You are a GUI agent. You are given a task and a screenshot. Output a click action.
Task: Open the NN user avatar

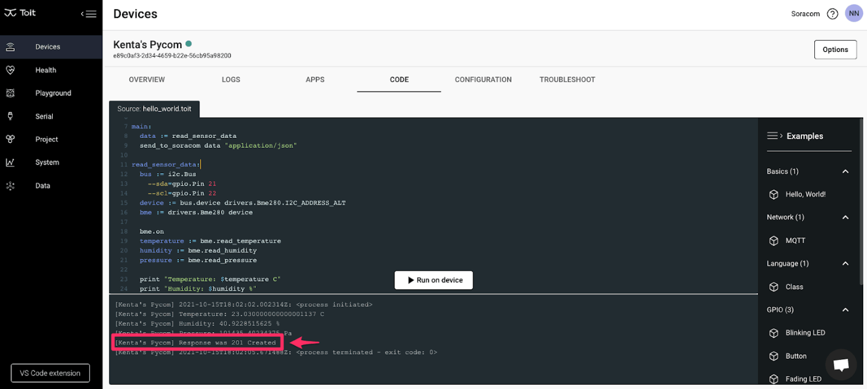click(x=853, y=14)
